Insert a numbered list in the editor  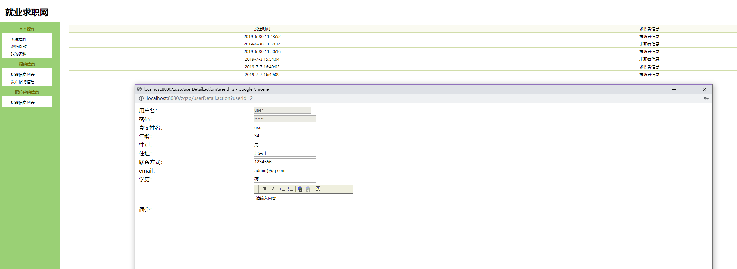282,189
